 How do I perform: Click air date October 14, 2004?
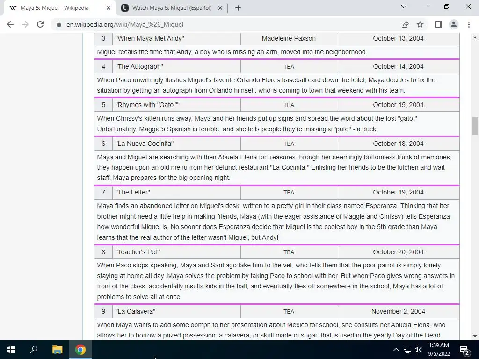tap(398, 66)
